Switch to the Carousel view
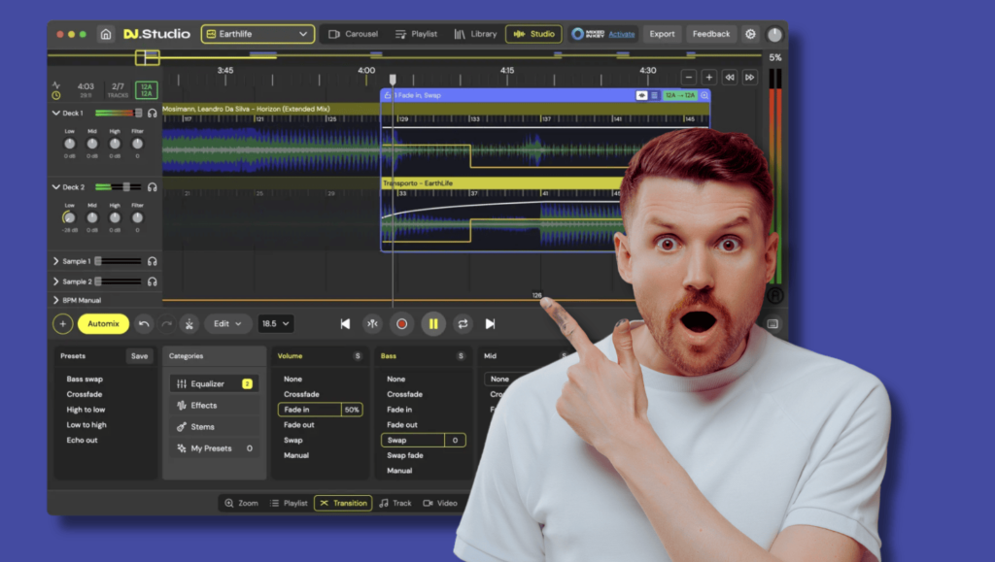 353,34
